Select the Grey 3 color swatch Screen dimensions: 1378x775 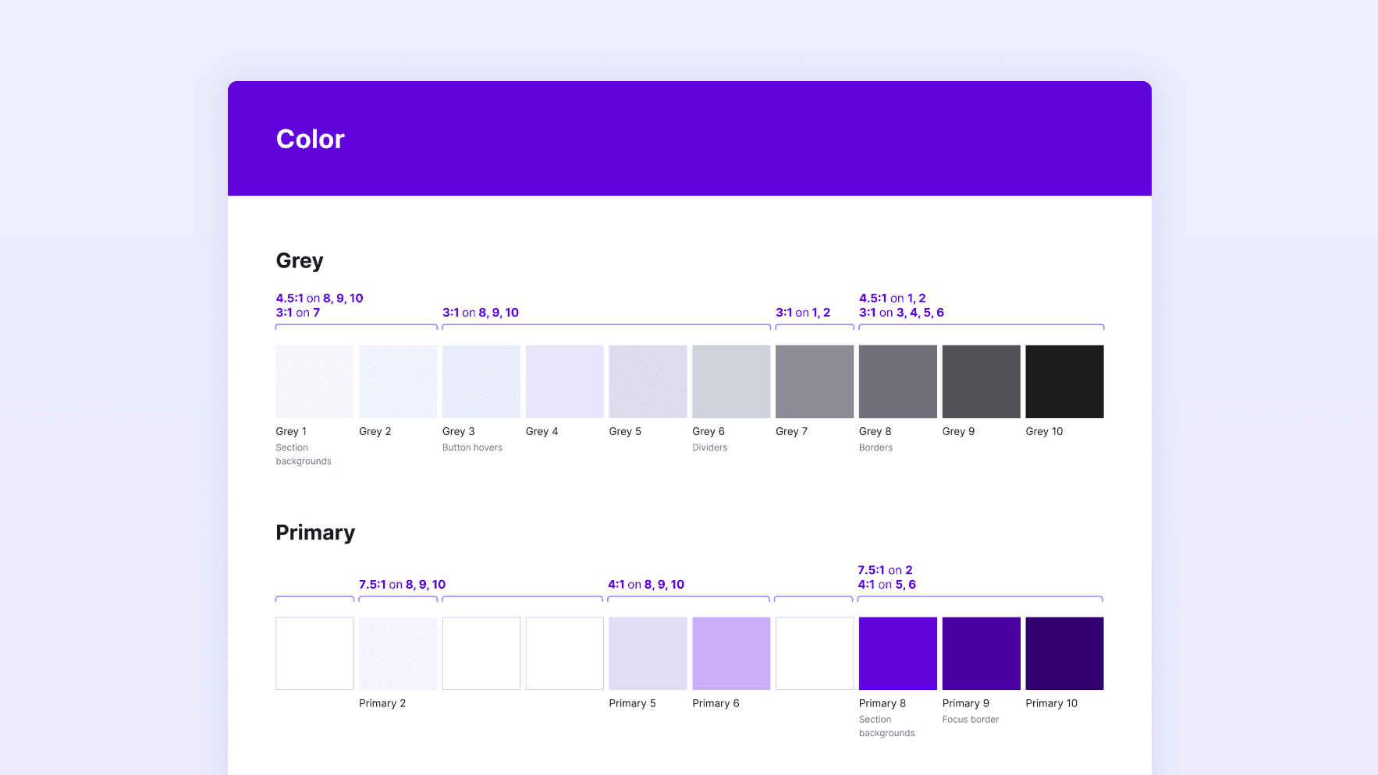pyautogui.click(x=481, y=381)
